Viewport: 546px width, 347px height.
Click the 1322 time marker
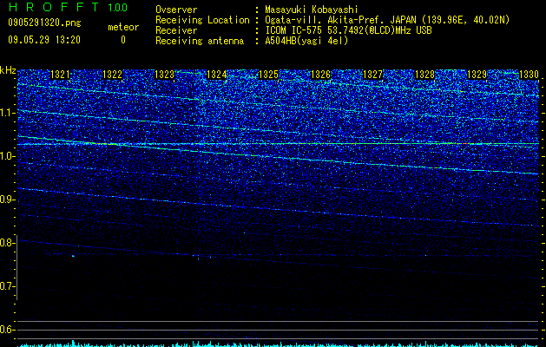pyautogui.click(x=113, y=75)
